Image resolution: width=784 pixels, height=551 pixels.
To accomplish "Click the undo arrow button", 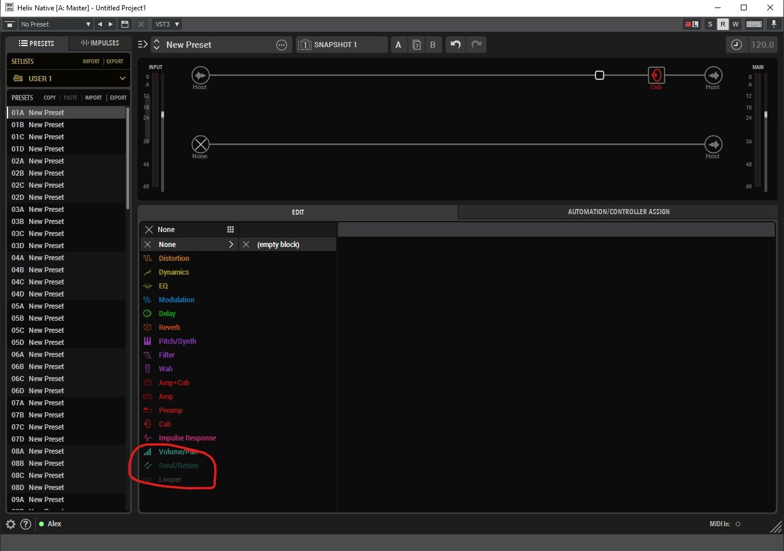I will coord(455,45).
